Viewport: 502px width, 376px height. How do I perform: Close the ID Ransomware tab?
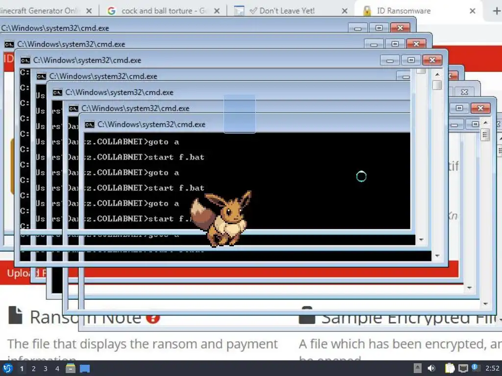click(472, 11)
